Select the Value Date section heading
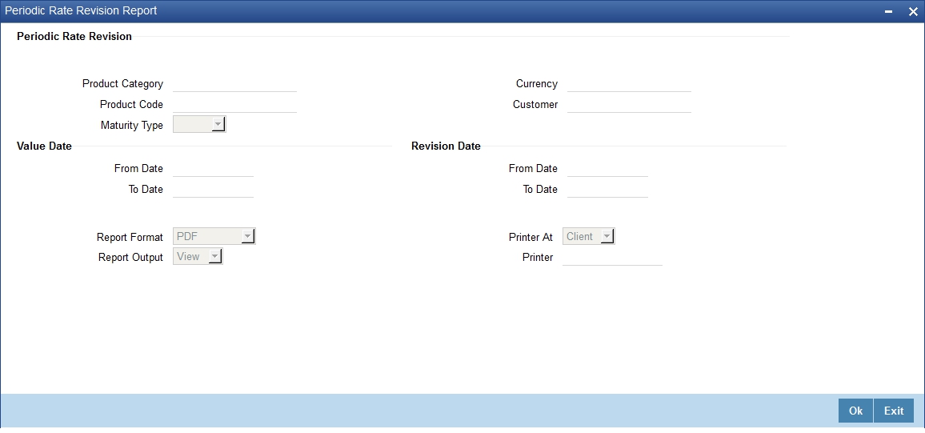 tap(44, 146)
